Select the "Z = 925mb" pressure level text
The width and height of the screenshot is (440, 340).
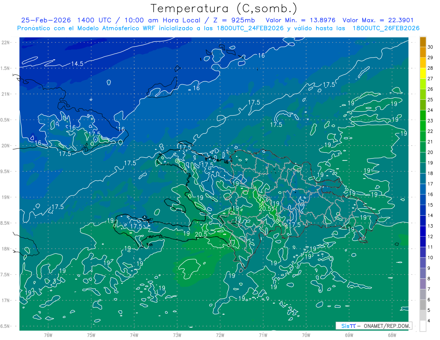(x=234, y=20)
